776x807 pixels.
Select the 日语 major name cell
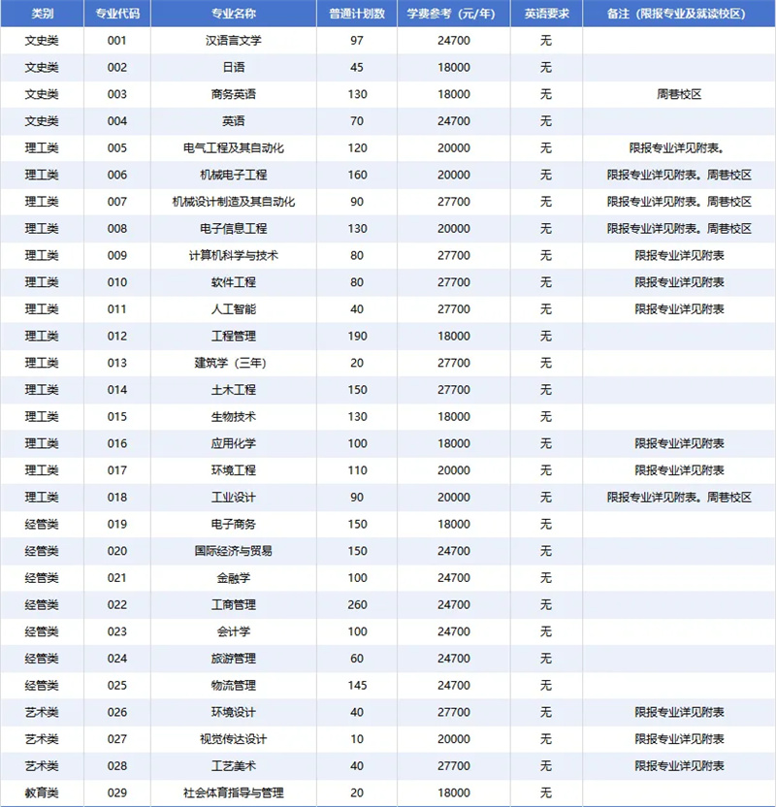point(234,68)
